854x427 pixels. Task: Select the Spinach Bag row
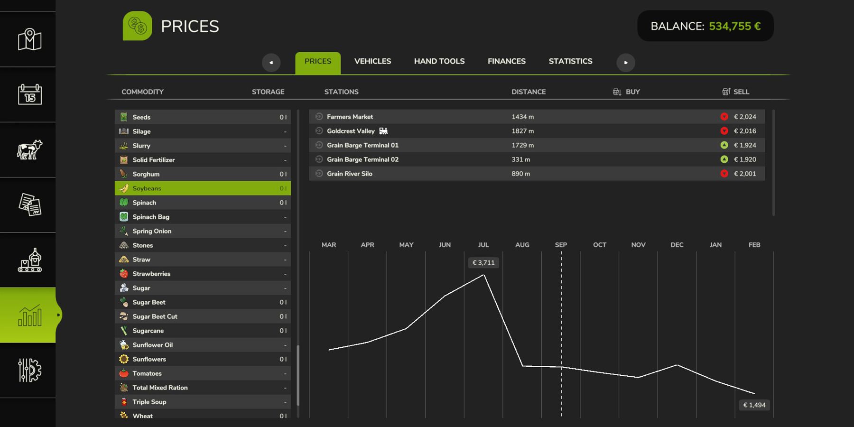(203, 217)
